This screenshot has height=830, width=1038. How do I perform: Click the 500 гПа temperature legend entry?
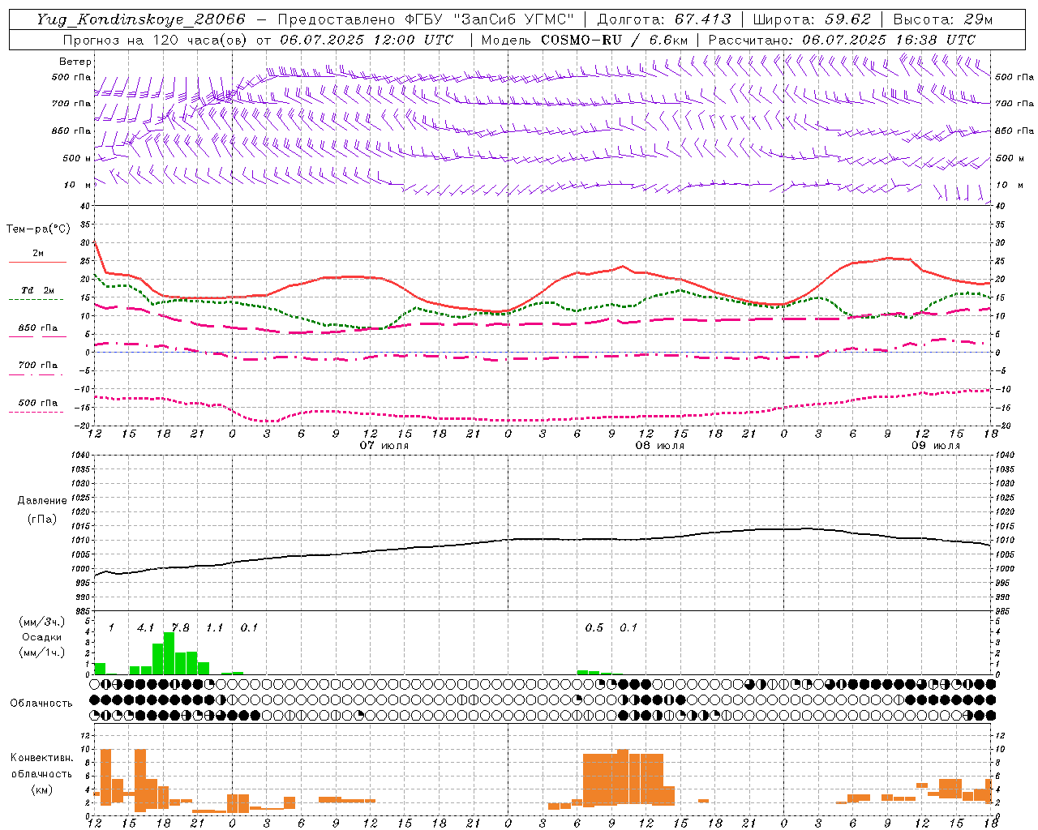coord(38,403)
